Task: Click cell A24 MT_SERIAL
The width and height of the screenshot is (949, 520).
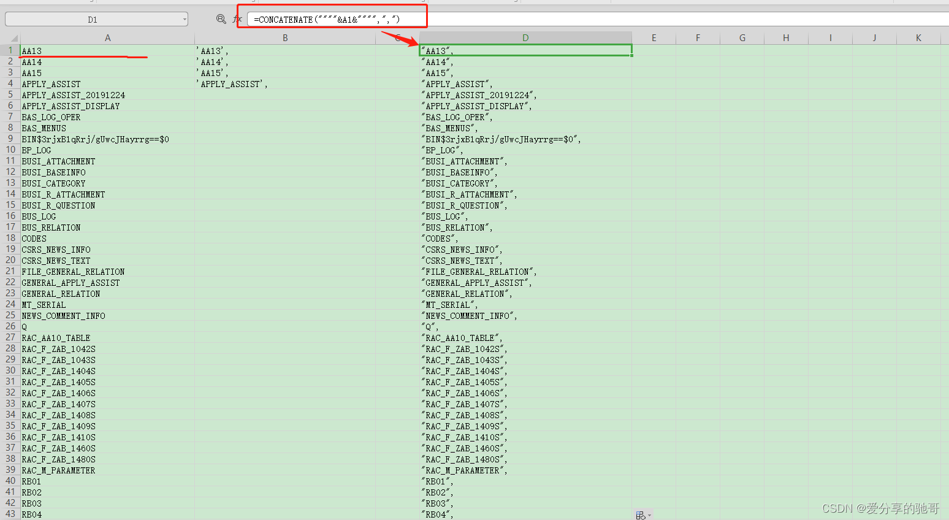Action: pos(108,305)
